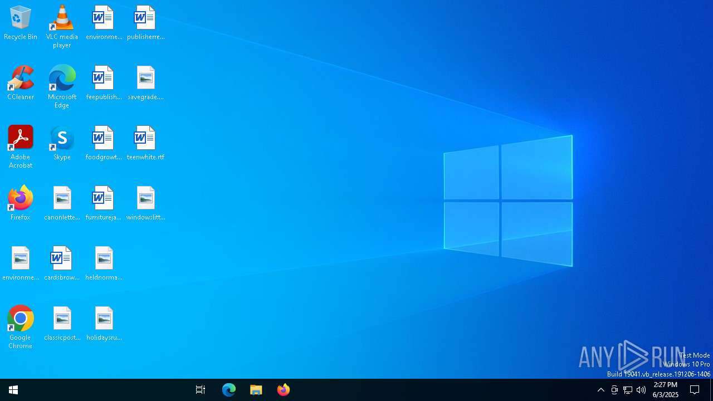Select the cardsbrow... Word document
713x401 pixels.
click(62, 263)
